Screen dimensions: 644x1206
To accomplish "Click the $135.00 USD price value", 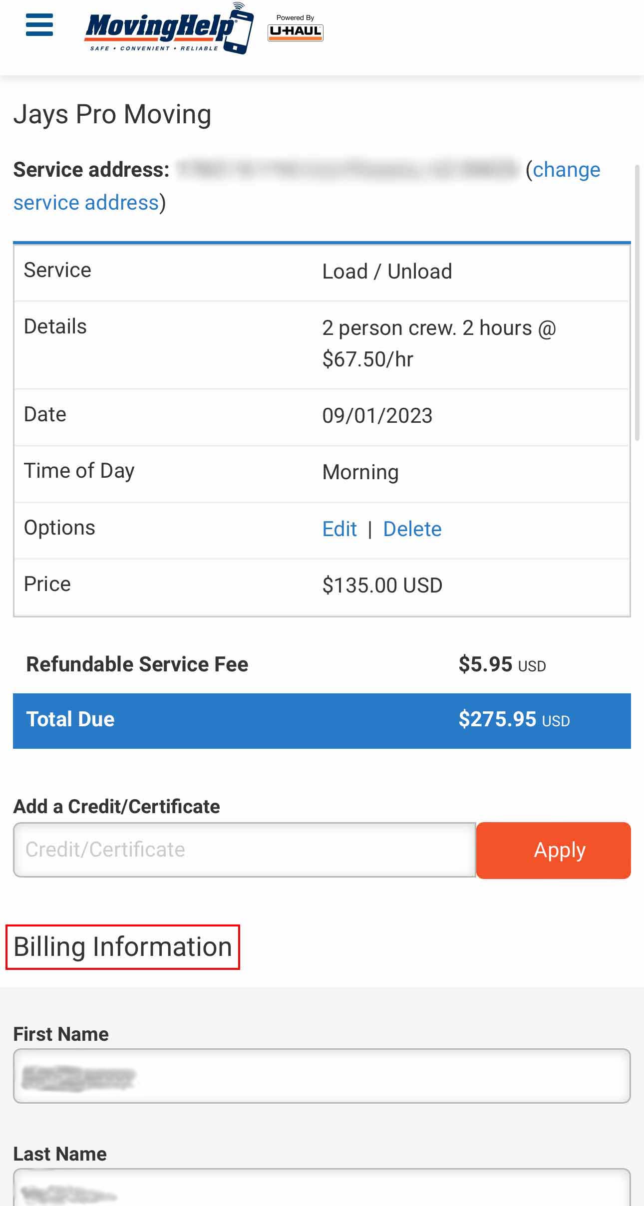I will point(382,586).
